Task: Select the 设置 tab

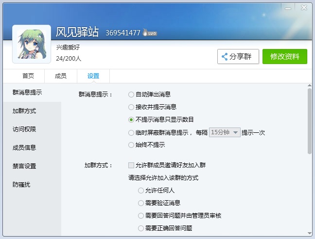Action: [x=93, y=76]
